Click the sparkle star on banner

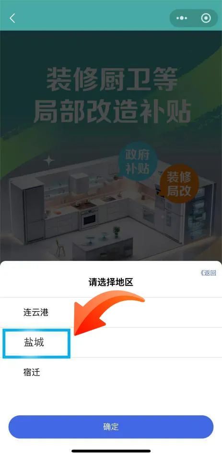click(x=49, y=161)
